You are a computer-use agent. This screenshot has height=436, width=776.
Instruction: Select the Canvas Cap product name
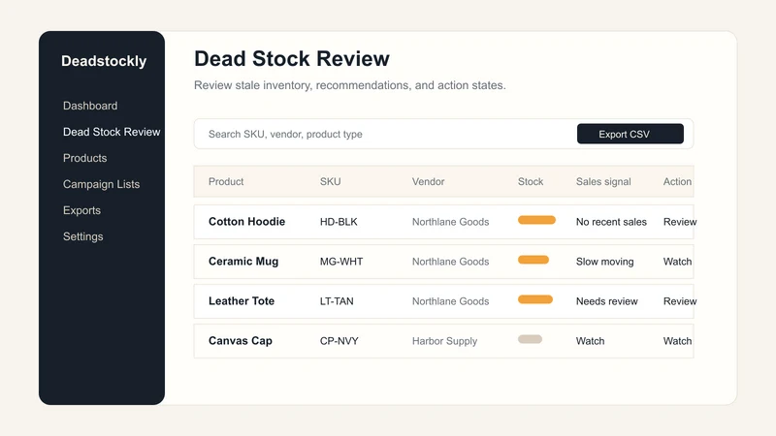tap(240, 341)
